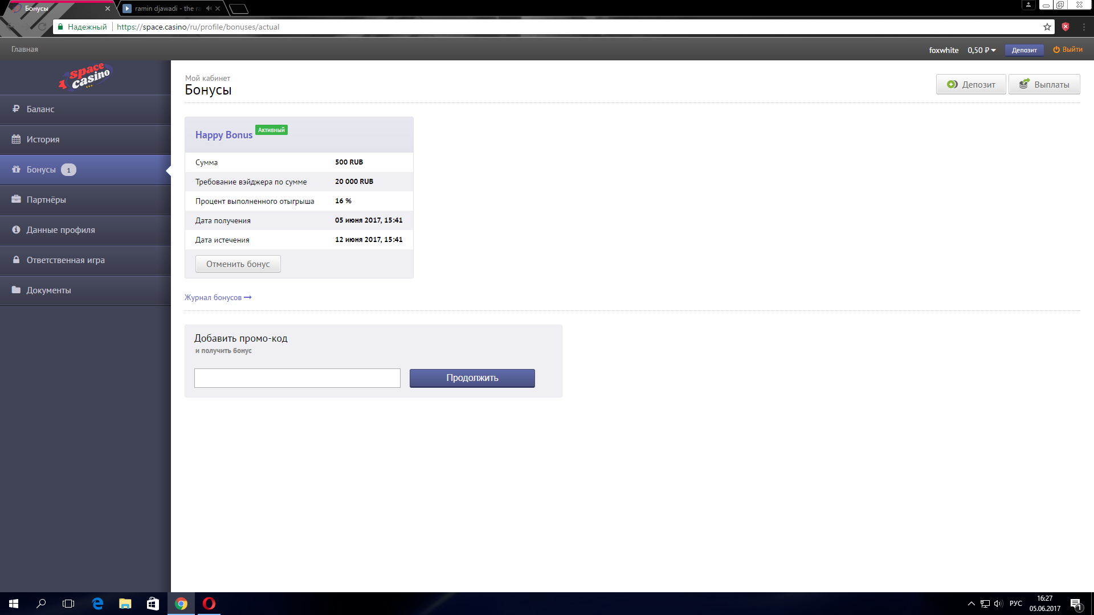
Task: Click the promo-code input field
Action: (x=297, y=378)
